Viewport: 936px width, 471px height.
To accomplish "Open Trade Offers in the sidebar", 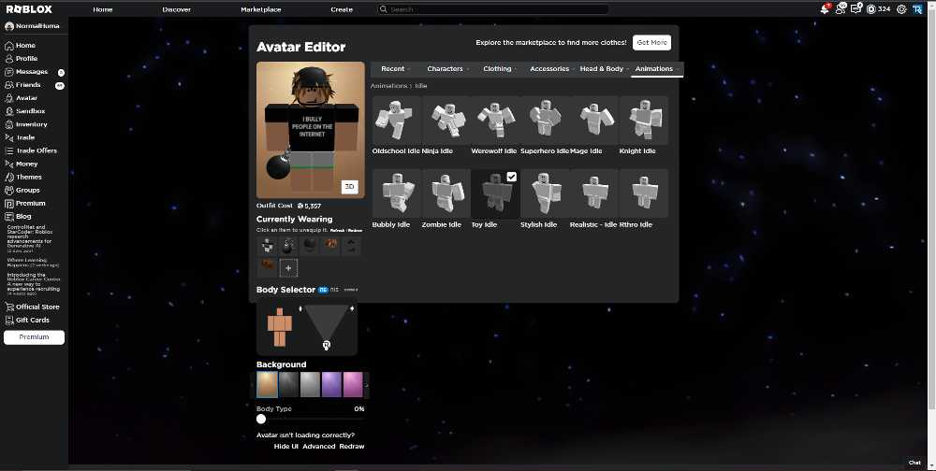I will click(x=31, y=150).
